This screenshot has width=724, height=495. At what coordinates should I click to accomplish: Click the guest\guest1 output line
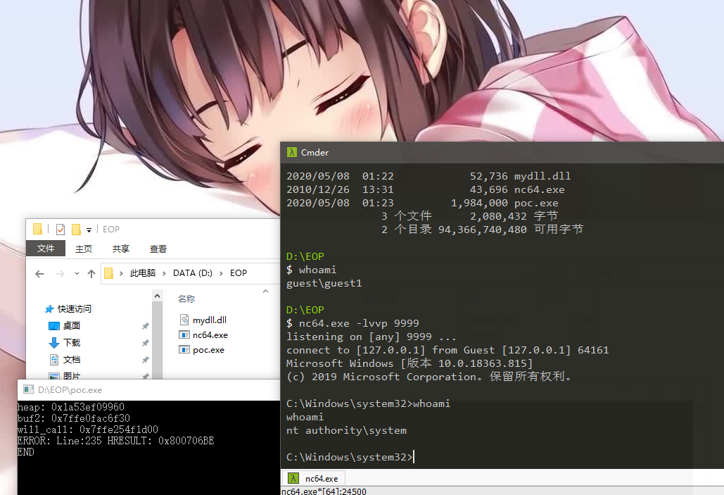tap(324, 283)
